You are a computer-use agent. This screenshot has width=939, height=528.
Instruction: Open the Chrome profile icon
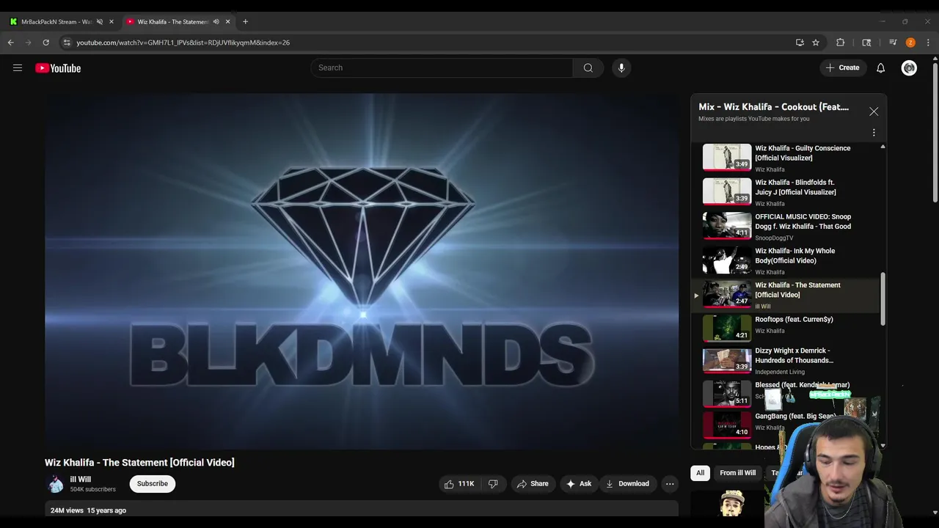coord(910,43)
